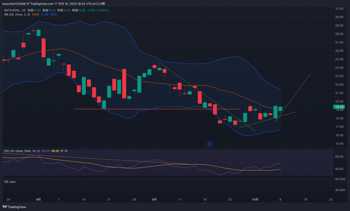
Task: Click the 8月 date axis label
Action: tap(38, 199)
